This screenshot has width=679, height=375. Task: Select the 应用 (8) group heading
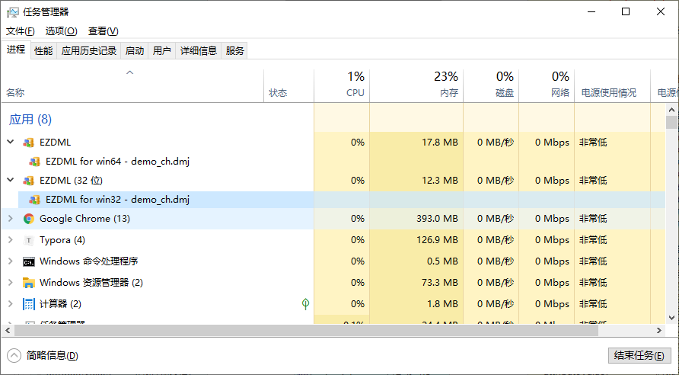pyautogui.click(x=30, y=119)
